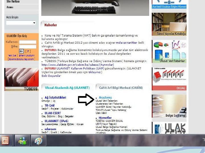This screenshot has width=205, height=153.
Task: Open Ulusal Belge Sağlama Hizmeti link
Action: 111,127
